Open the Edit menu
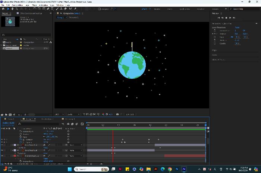This screenshot has height=173, width=261. point(8,5)
